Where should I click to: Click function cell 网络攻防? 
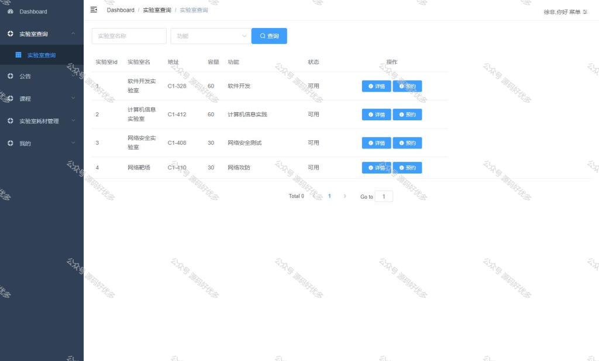pos(239,168)
